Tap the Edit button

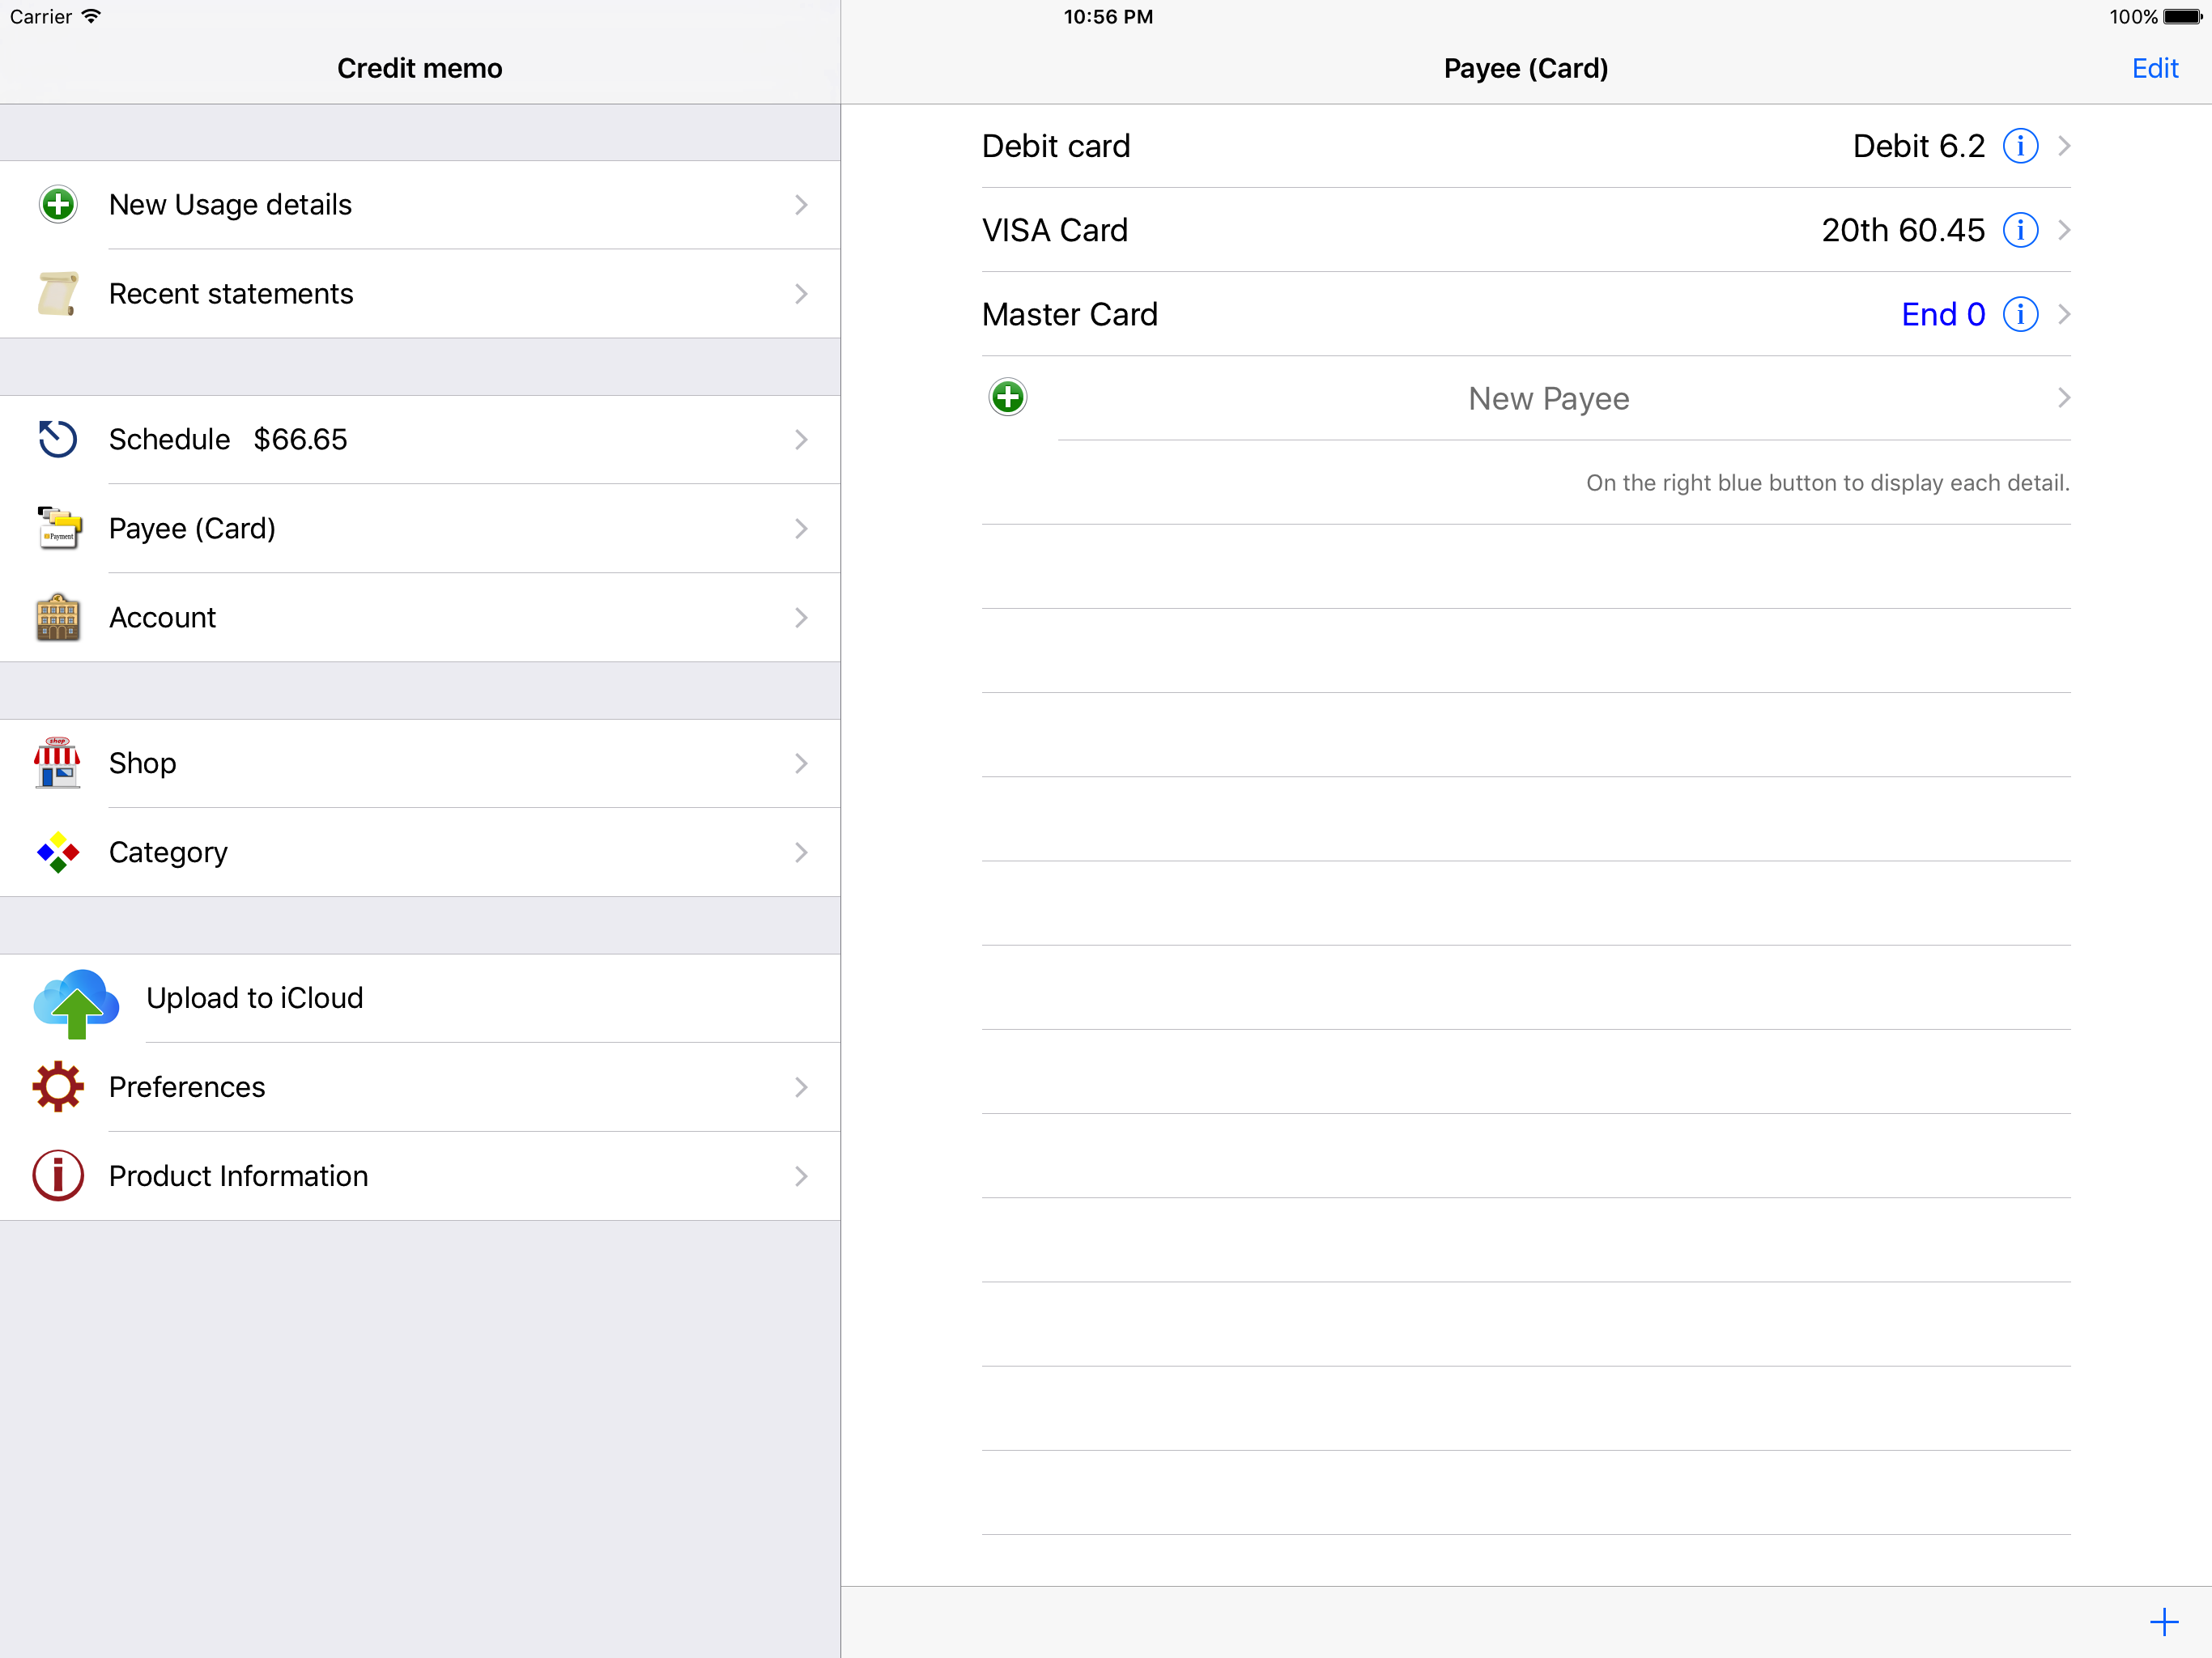pyautogui.click(x=2154, y=68)
